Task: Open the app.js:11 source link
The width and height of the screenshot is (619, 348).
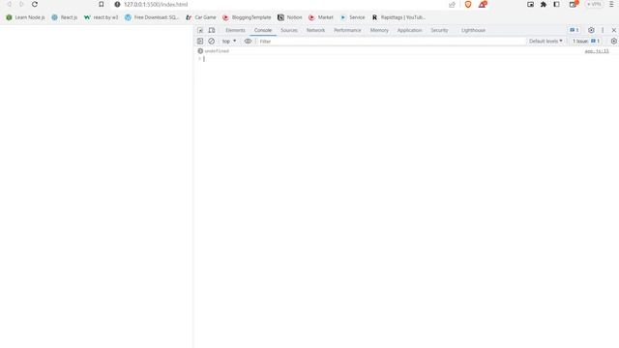Action: 597,51
